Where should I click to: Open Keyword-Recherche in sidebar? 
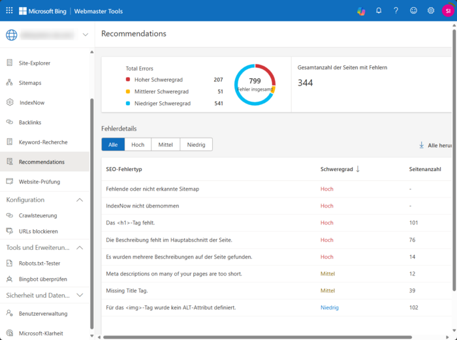[x=44, y=142]
